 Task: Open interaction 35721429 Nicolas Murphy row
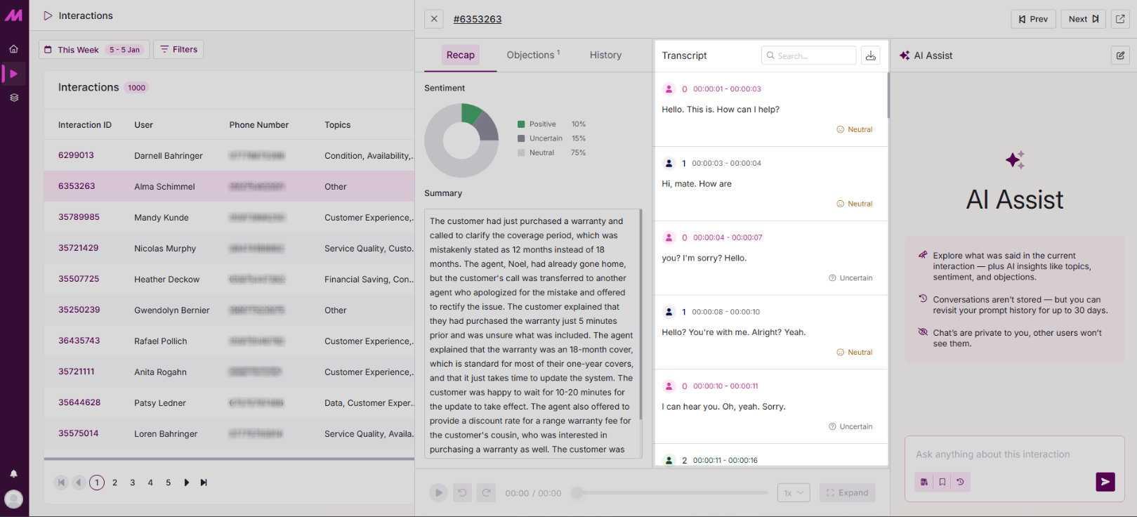(x=229, y=249)
